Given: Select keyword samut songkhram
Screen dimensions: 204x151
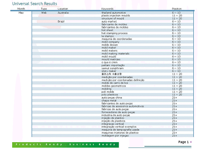Looking at the screenshot, I should [113, 68].
